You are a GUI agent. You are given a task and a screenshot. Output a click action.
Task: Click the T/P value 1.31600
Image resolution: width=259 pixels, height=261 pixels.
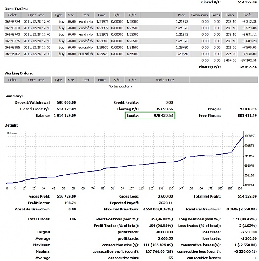[133, 48]
